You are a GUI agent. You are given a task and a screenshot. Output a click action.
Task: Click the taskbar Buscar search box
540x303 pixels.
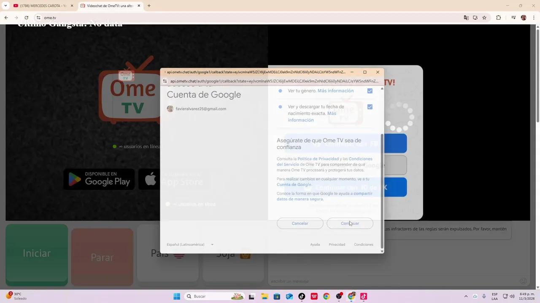[215, 296]
